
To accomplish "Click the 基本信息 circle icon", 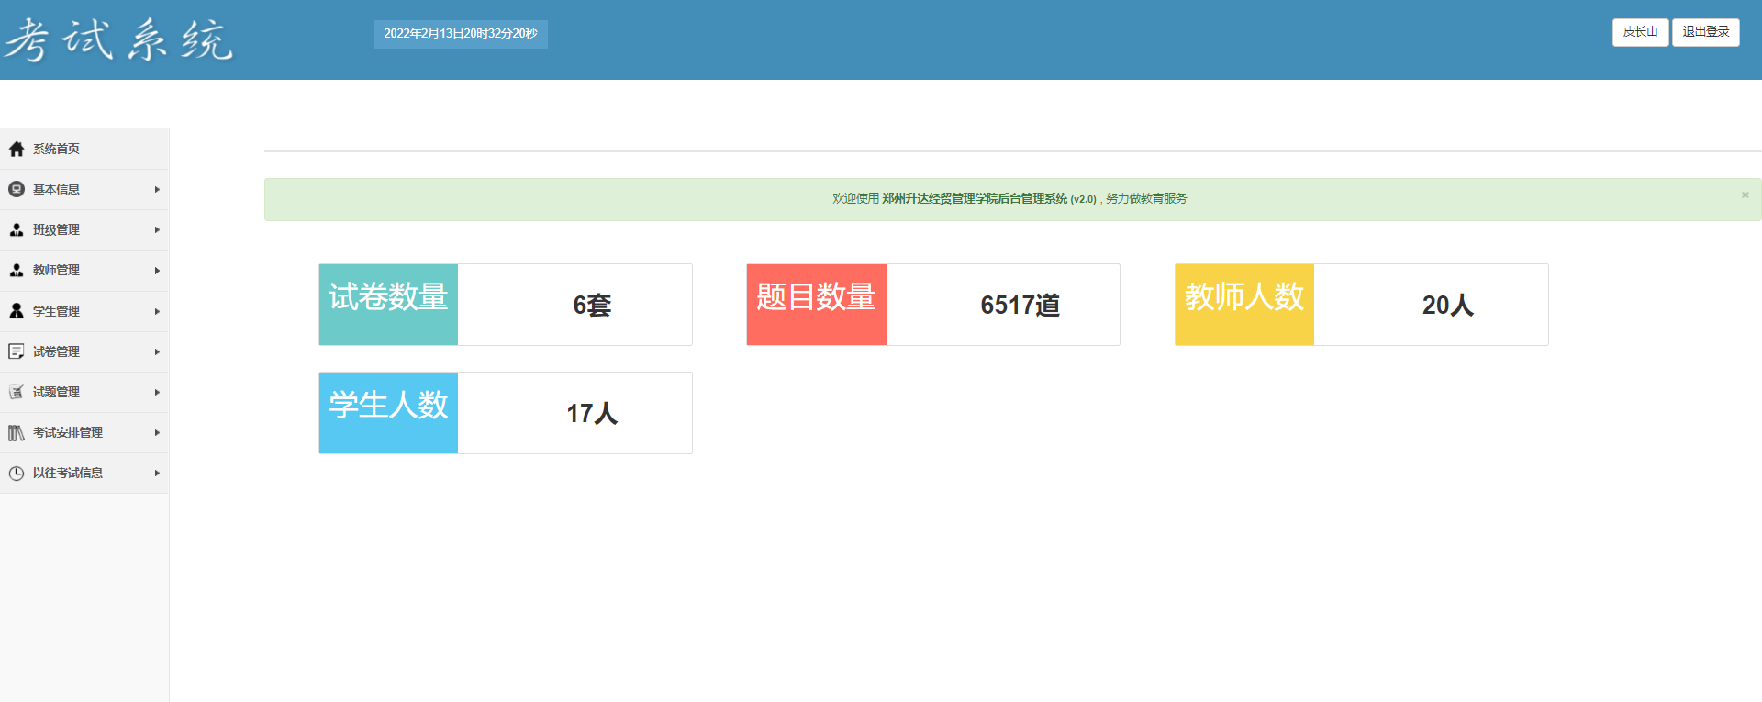I will (17, 189).
